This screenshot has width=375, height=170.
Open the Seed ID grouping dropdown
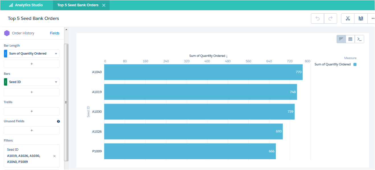pos(56,82)
